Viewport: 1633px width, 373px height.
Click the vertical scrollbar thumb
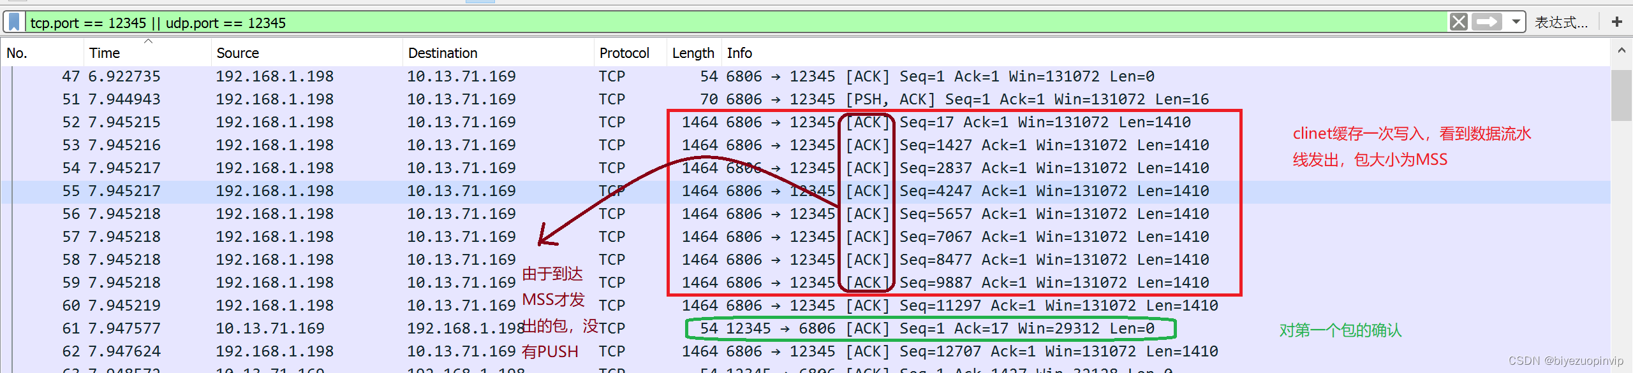1622,95
